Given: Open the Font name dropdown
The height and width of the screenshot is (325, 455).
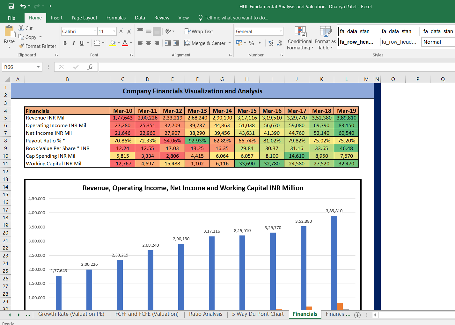Looking at the screenshot, I should 95,31.
